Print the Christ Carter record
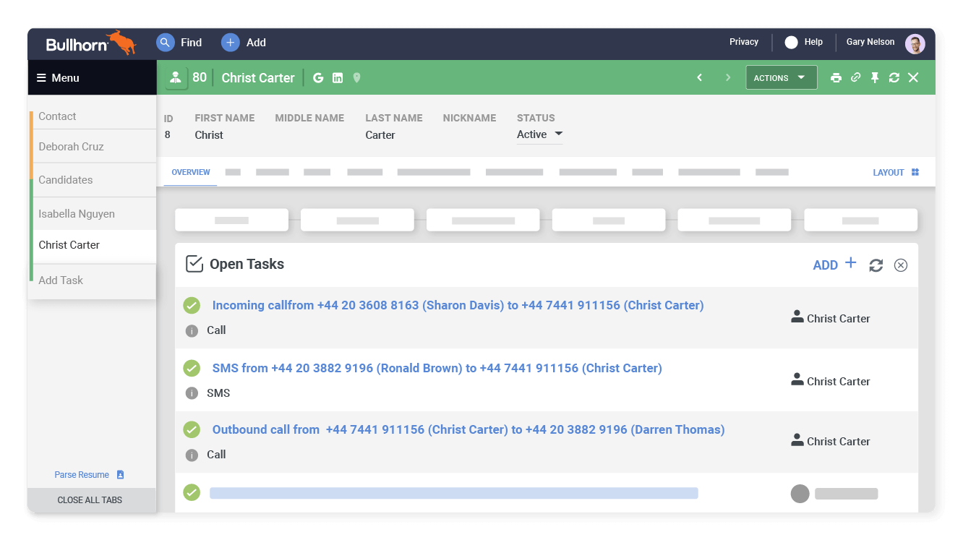Screen dimensions: 963x540 [x=836, y=77]
